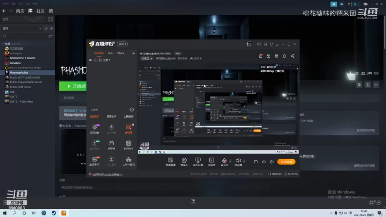Select the orange highlighted tool in toolbox grid
The image size is (386, 217).
128,129
